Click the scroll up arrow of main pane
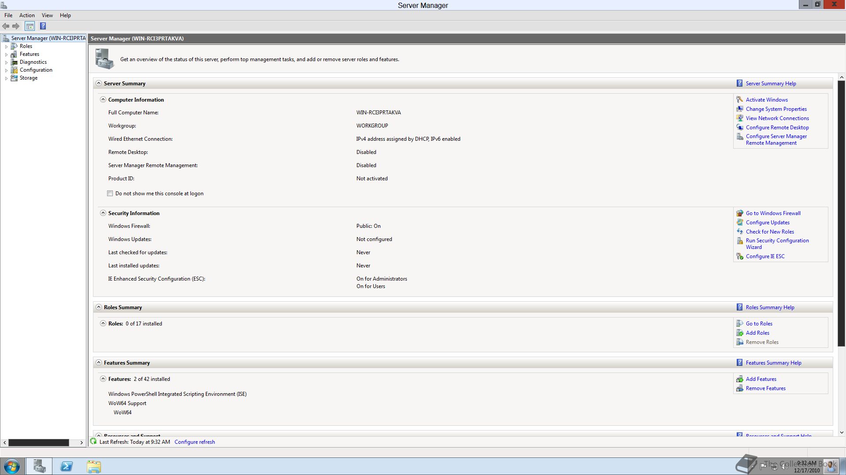Image resolution: width=846 pixels, height=475 pixels. 841,77
